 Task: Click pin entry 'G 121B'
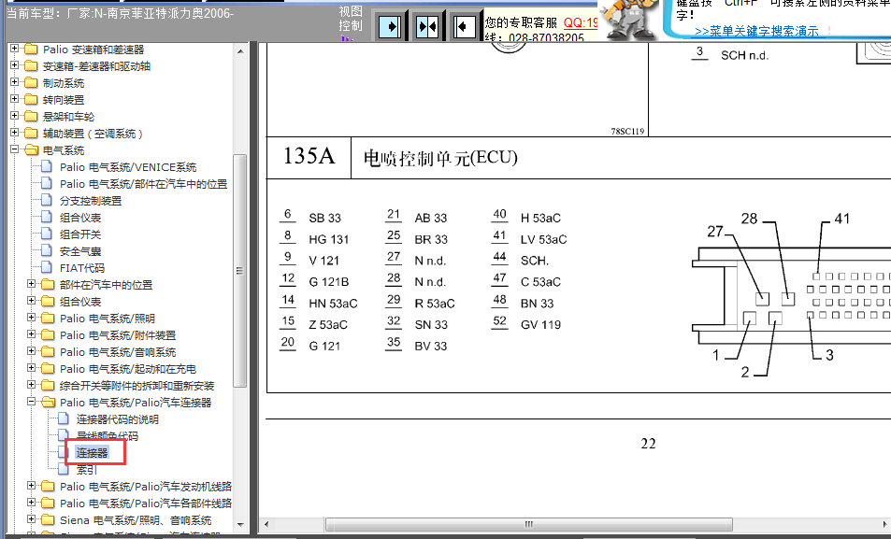tap(329, 282)
